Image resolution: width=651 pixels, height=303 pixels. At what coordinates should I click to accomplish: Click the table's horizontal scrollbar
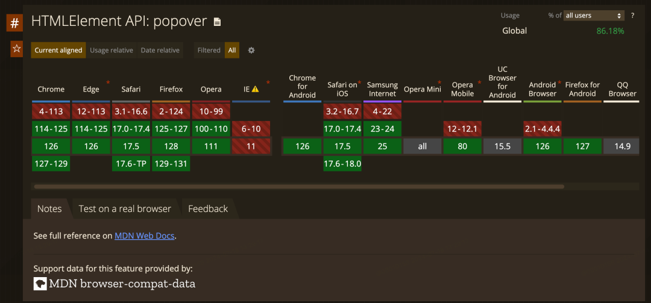(x=299, y=187)
